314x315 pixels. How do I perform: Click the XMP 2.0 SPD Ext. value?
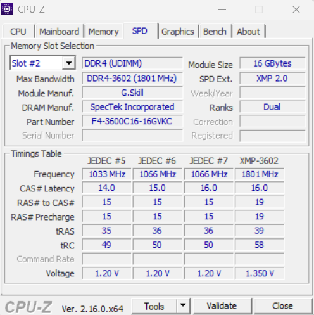coord(272,79)
